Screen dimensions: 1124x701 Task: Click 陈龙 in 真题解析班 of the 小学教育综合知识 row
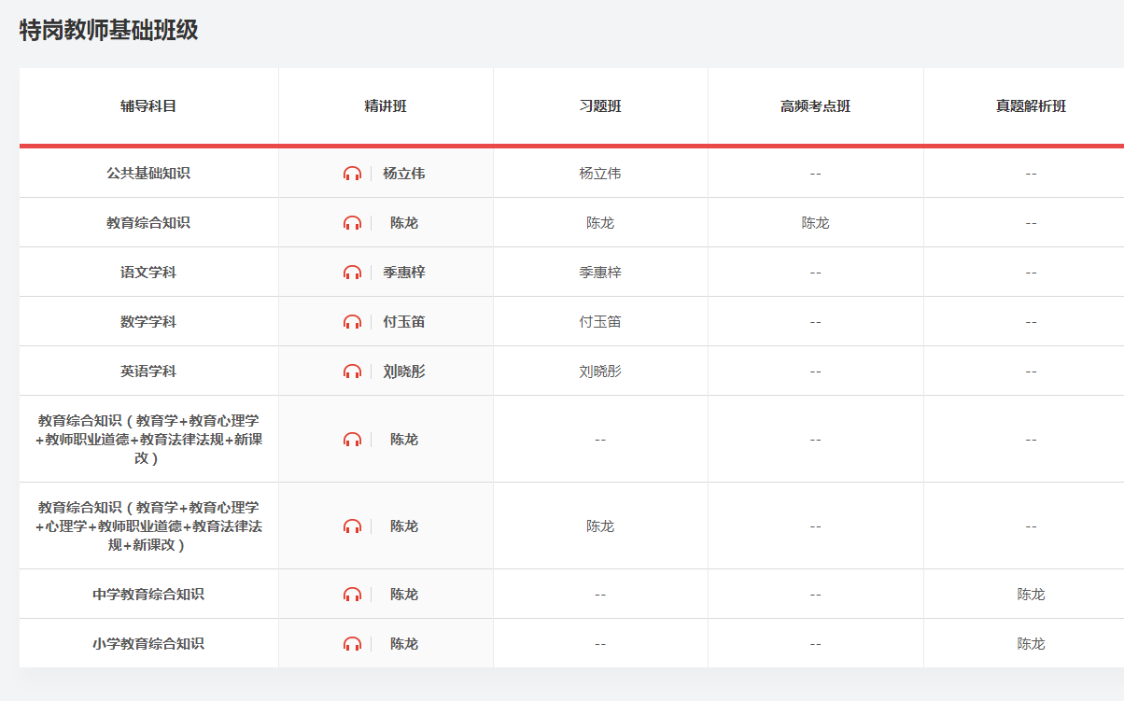click(x=1032, y=644)
